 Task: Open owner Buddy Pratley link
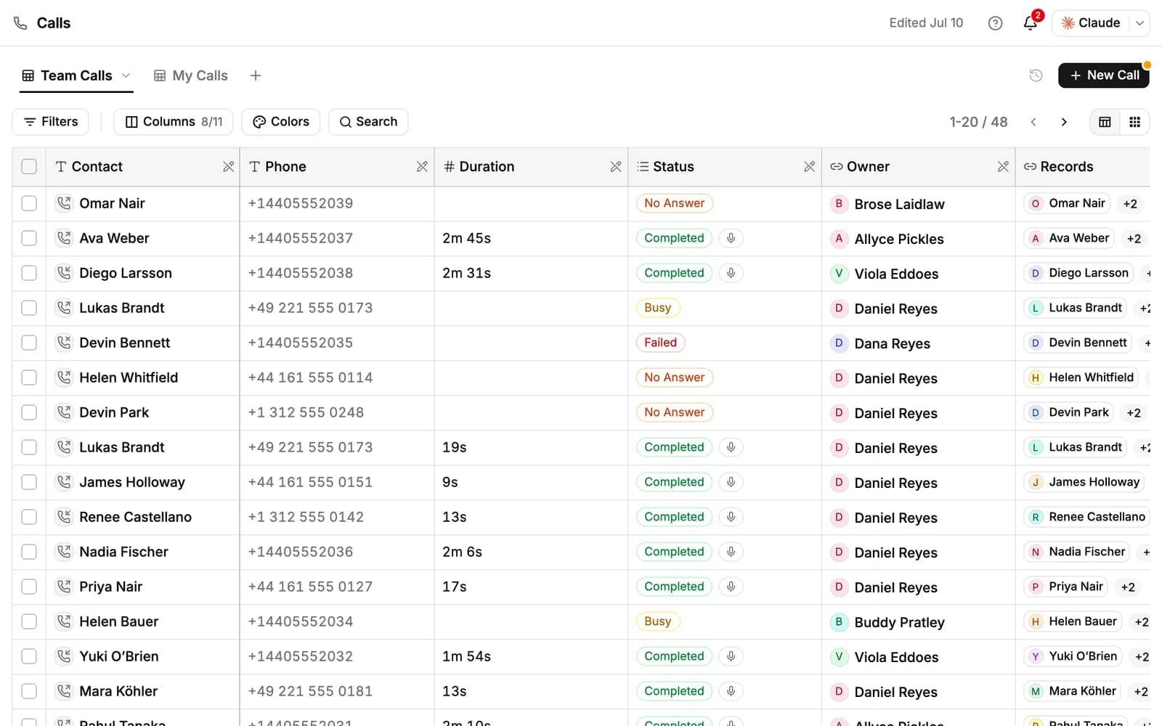899,622
